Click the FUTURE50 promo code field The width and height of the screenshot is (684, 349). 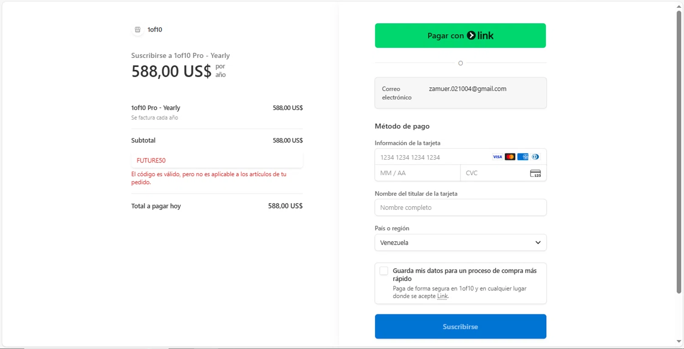(217, 160)
